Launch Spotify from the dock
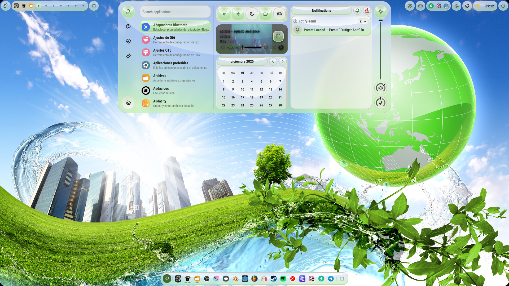509x286 pixels. tap(283, 279)
